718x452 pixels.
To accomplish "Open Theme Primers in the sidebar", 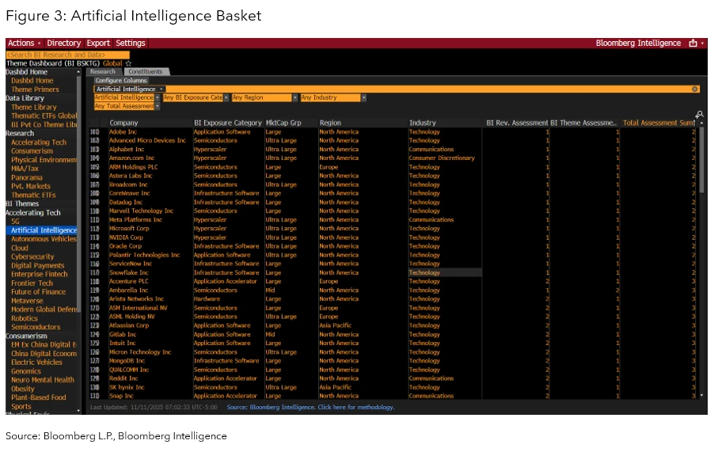I will tap(35, 89).
